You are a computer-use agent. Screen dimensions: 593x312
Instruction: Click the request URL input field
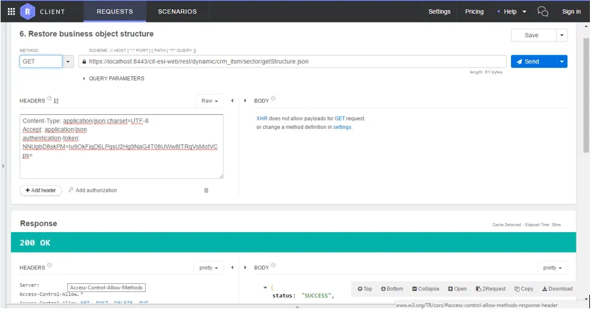[x=294, y=62]
